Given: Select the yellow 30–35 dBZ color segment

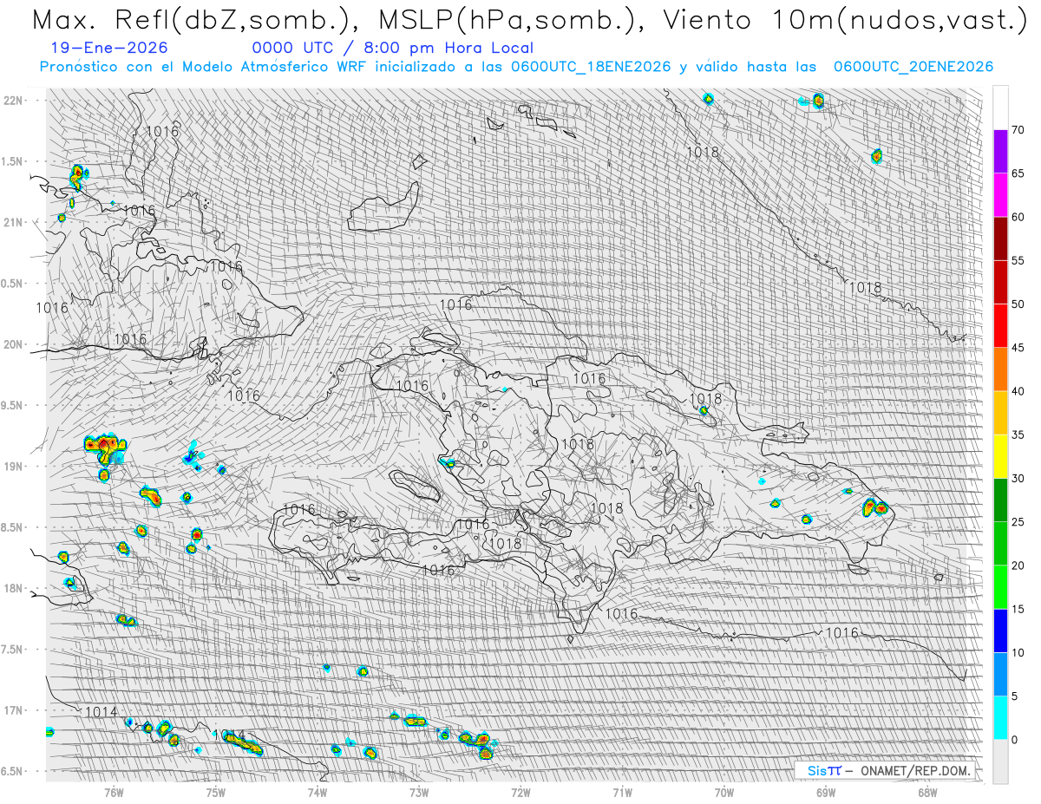Looking at the screenshot, I should [1000, 456].
